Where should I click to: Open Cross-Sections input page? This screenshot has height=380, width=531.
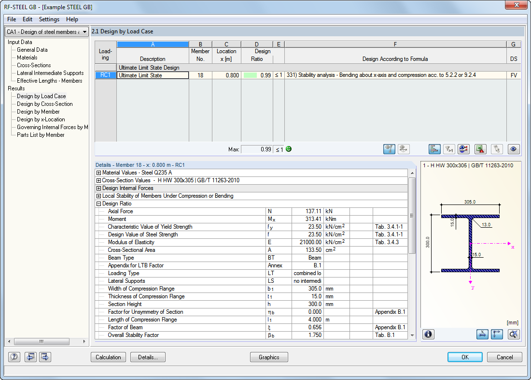click(x=34, y=65)
